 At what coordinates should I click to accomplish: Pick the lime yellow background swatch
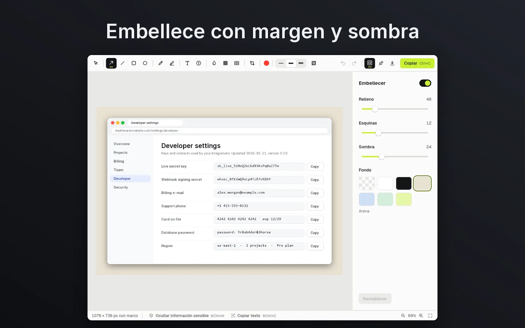pyautogui.click(x=404, y=199)
